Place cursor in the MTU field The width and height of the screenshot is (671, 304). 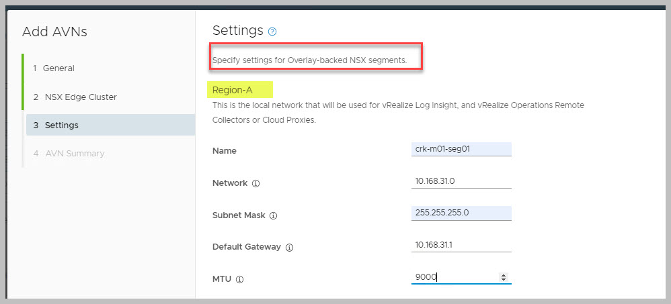click(454, 277)
